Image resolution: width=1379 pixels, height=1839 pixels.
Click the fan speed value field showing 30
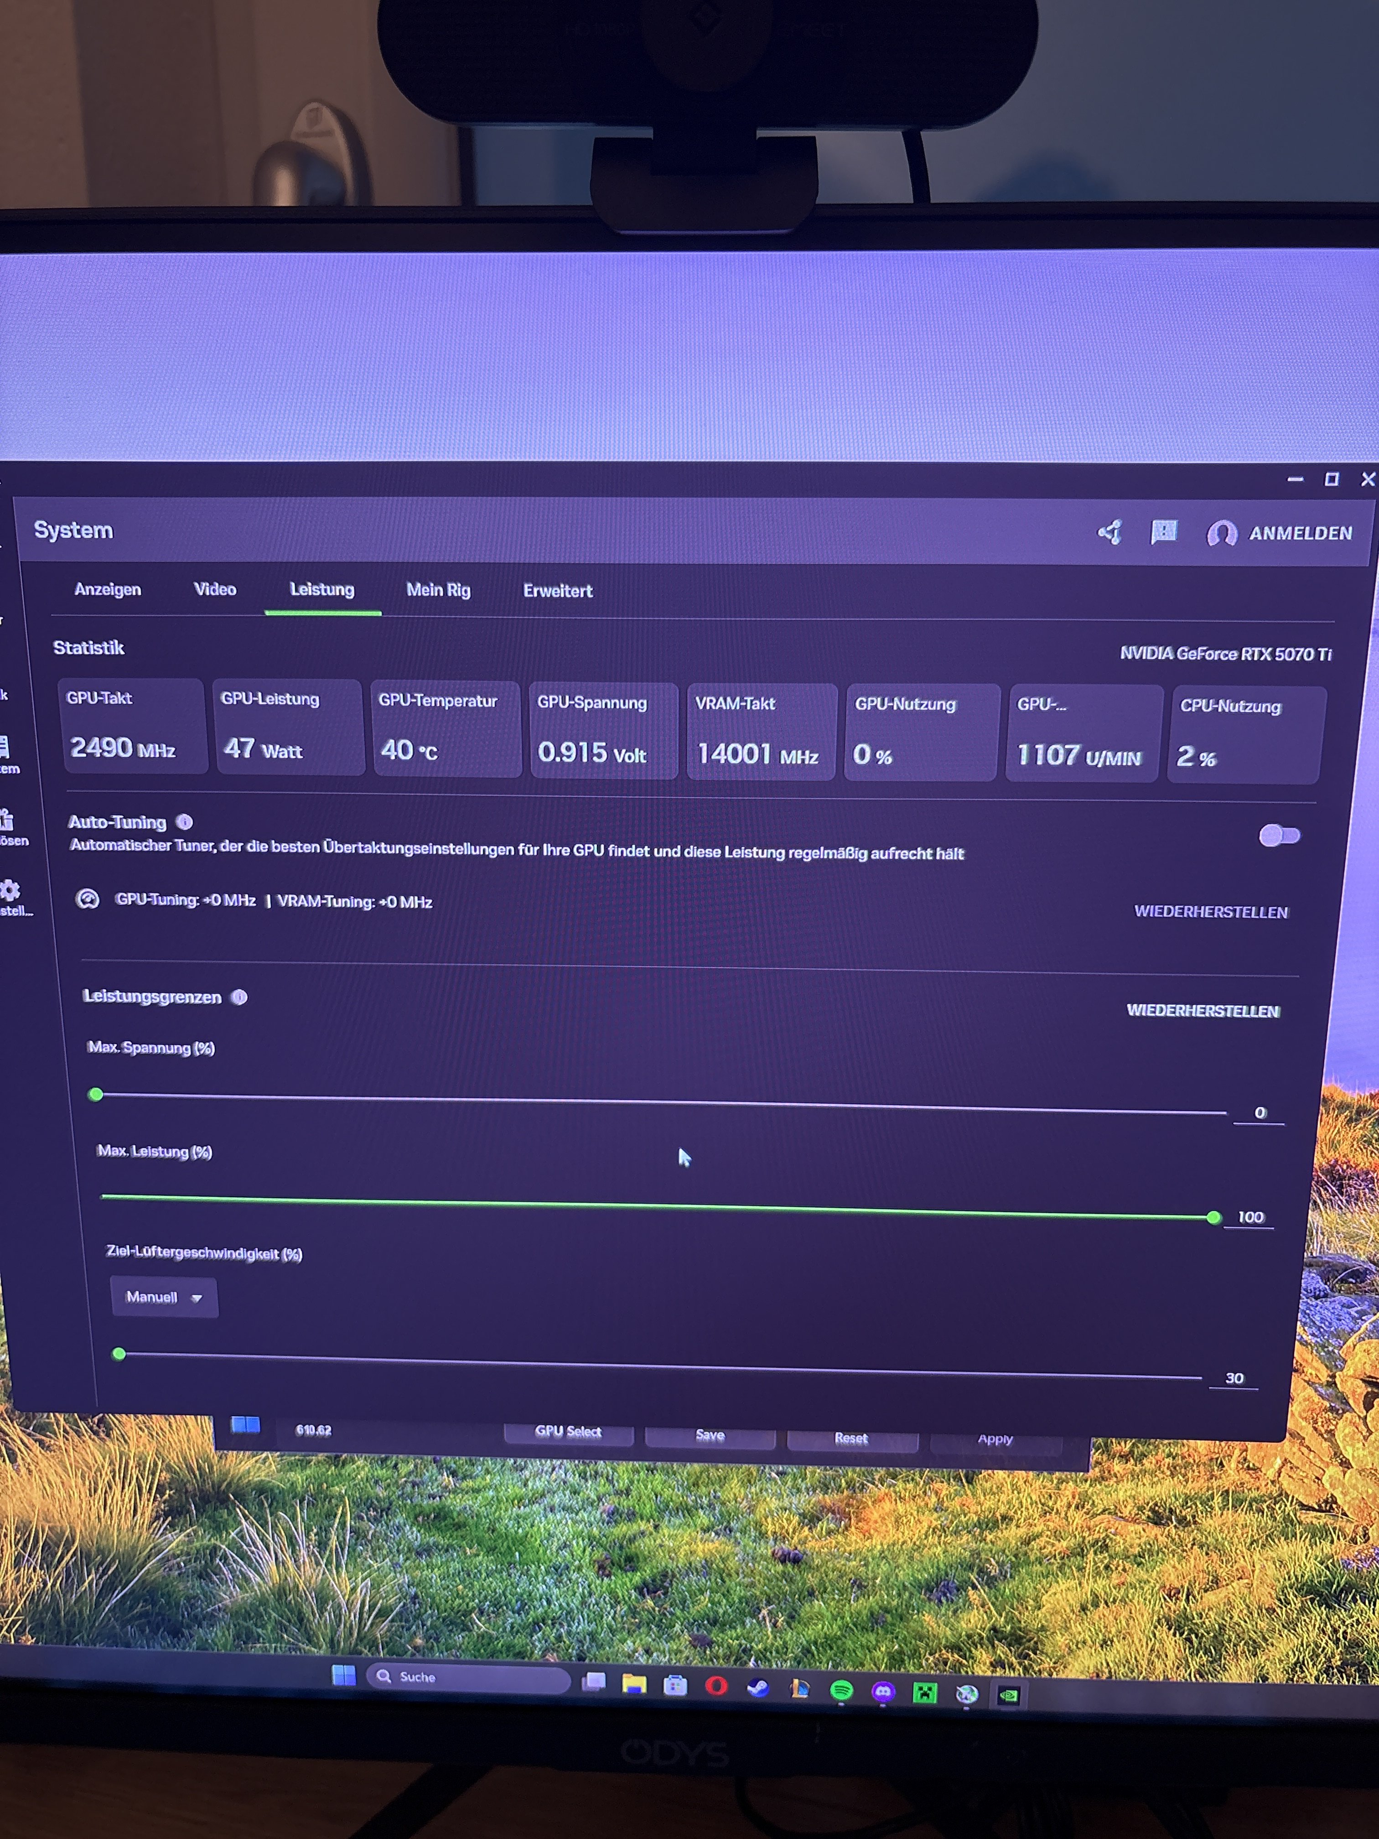tap(1234, 1378)
